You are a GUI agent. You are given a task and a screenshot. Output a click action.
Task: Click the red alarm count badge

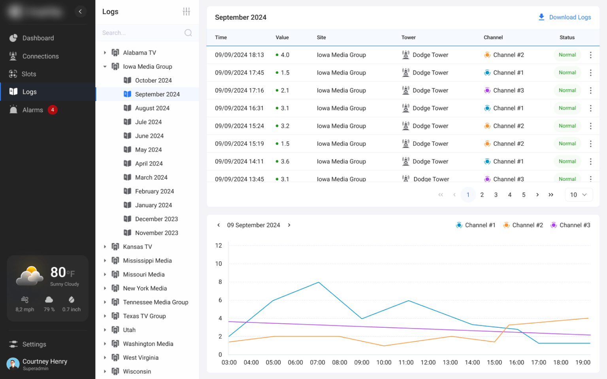click(x=53, y=110)
